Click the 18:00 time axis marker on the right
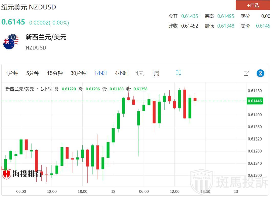Viewport: 273px width, 198px height. [205, 191]
